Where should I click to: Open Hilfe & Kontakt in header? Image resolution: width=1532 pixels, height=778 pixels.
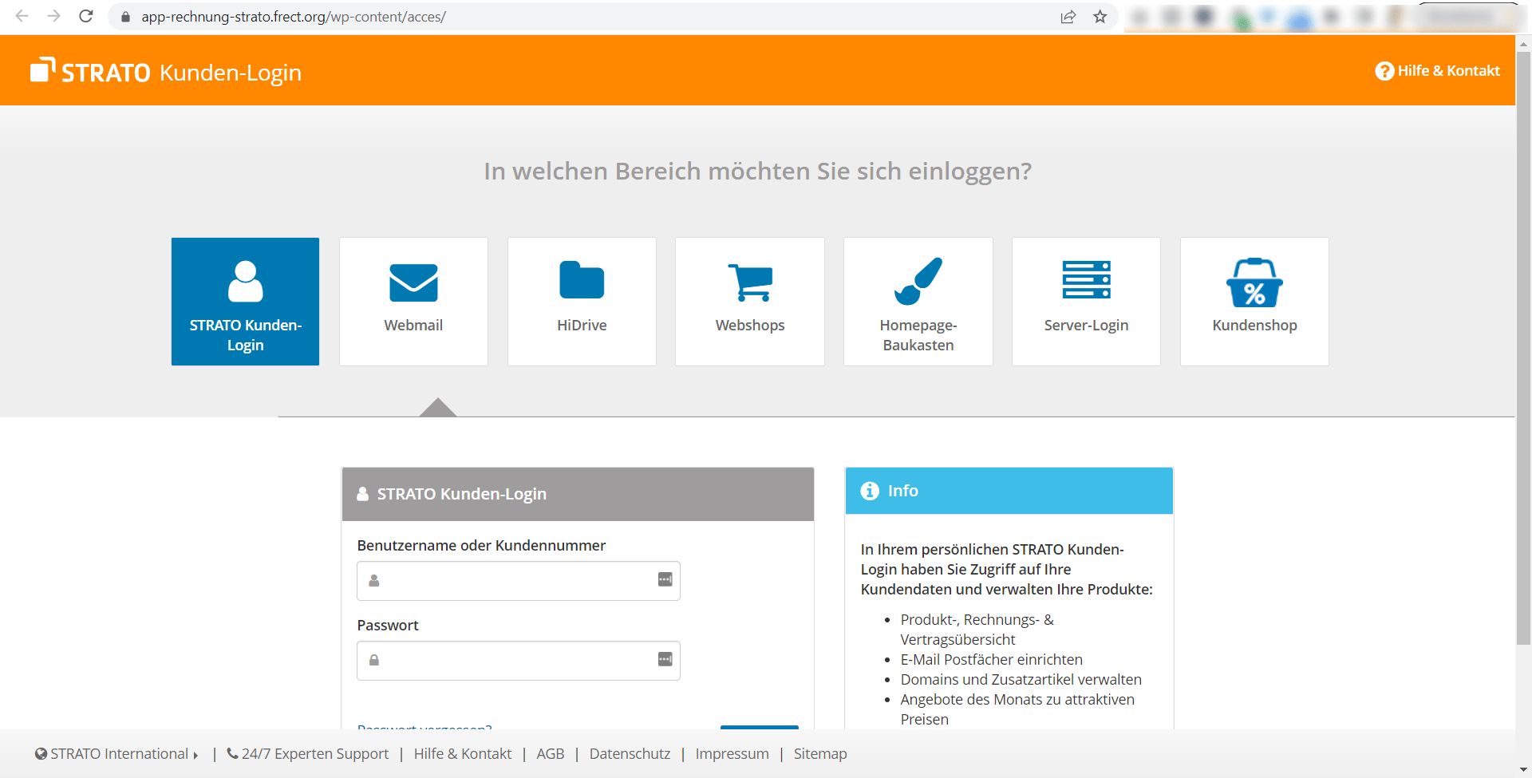[1438, 71]
